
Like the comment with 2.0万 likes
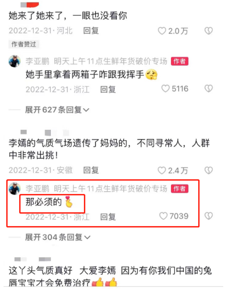click(x=162, y=31)
